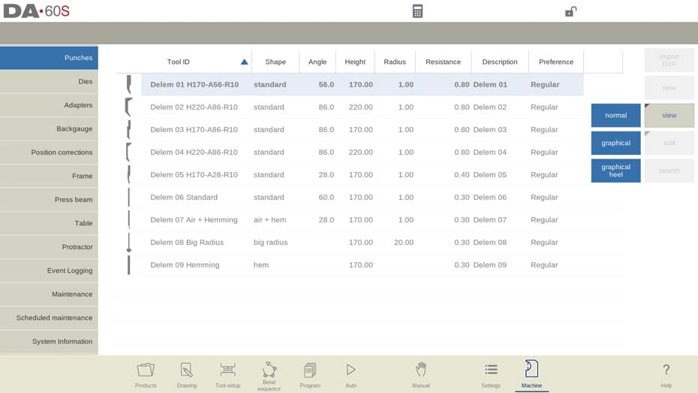
Task: Sort by the Resistance column header
Action: (443, 62)
